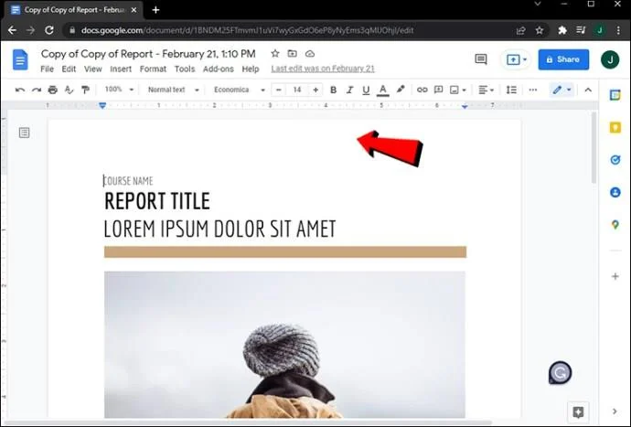Open the comment history icon

[x=480, y=59]
